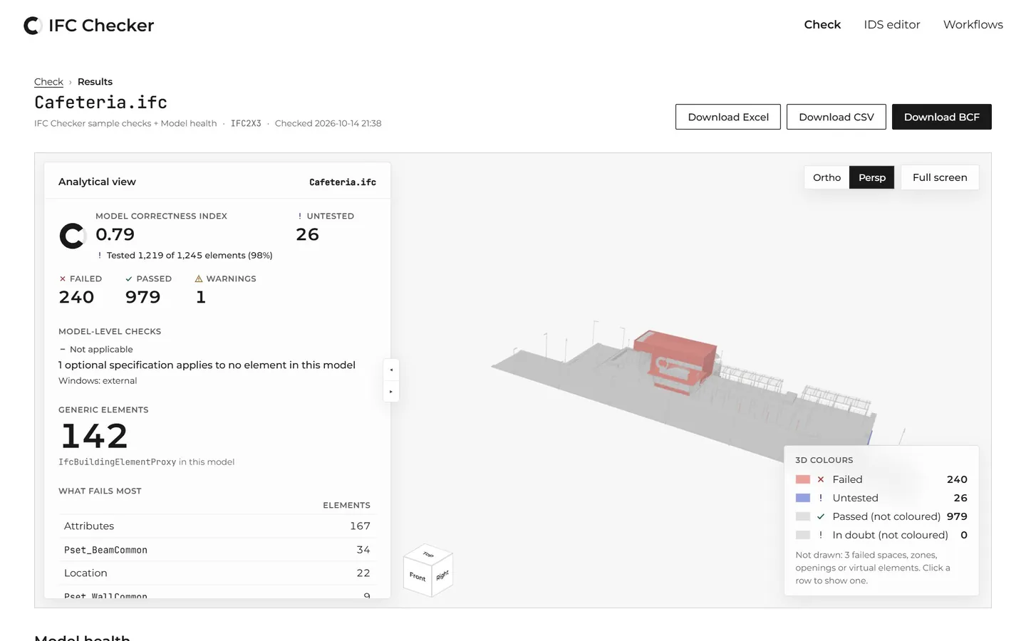Click the red cross icon beside Failed
This screenshot has height=641, width=1026.
tap(63, 278)
